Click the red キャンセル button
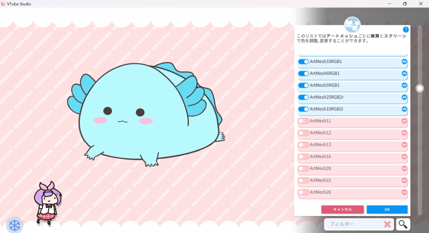 (x=343, y=210)
